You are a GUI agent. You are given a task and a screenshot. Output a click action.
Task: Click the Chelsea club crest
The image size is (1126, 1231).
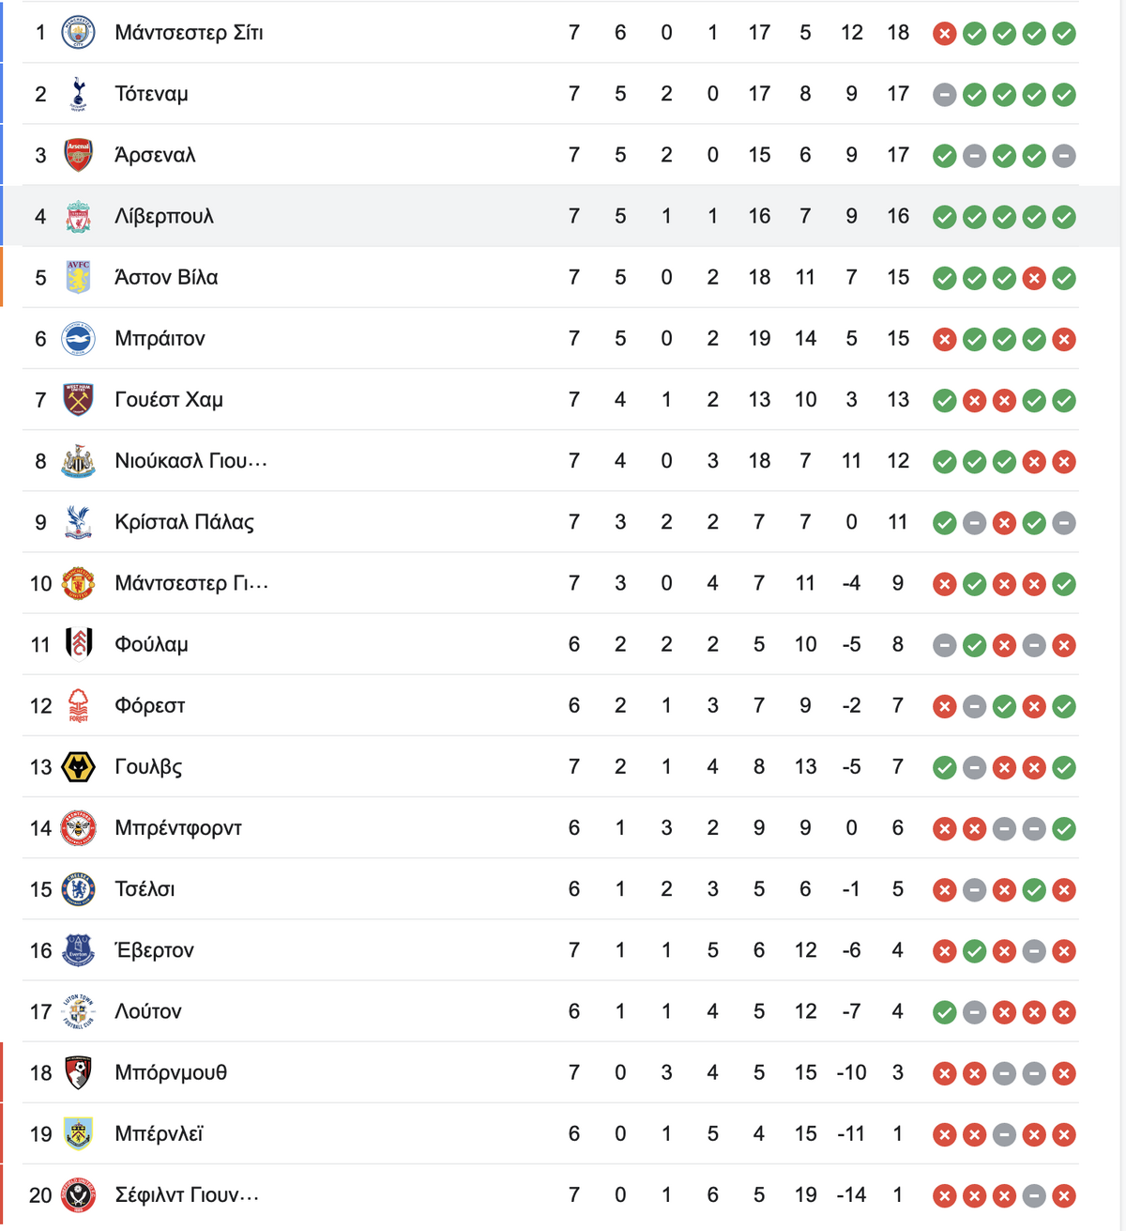coord(78,889)
